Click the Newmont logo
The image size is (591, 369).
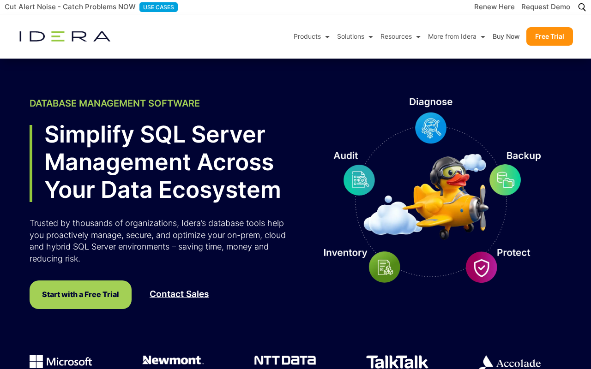[x=173, y=360]
